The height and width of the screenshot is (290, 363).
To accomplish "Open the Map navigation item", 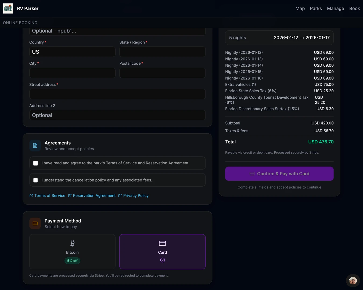I will pyautogui.click(x=300, y=9).
